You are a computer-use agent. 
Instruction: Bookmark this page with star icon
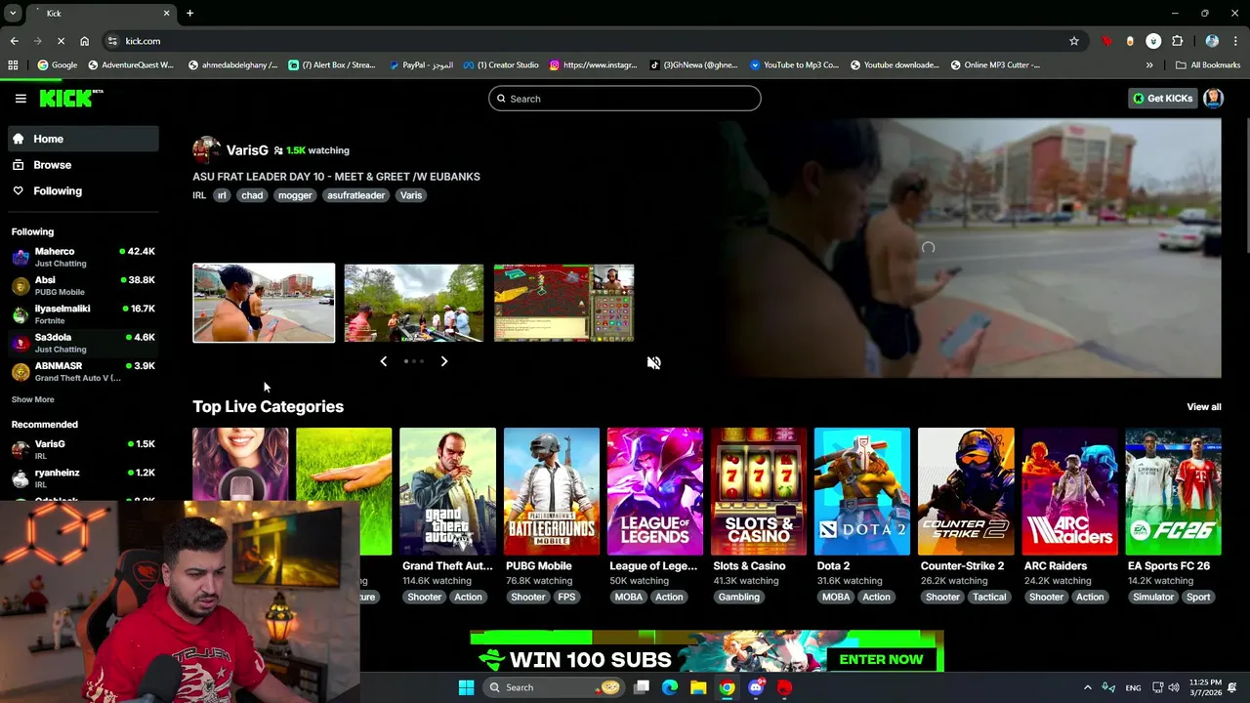(x=1074, y=41)
